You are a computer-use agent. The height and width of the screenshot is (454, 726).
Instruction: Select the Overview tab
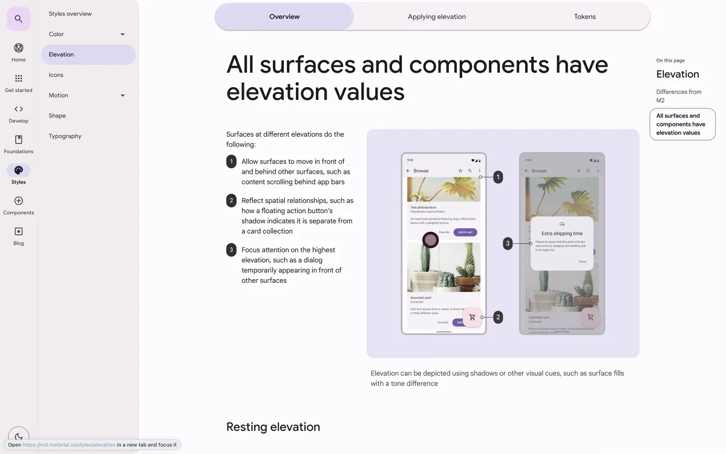pyautogui.click(x=284, y=17)
